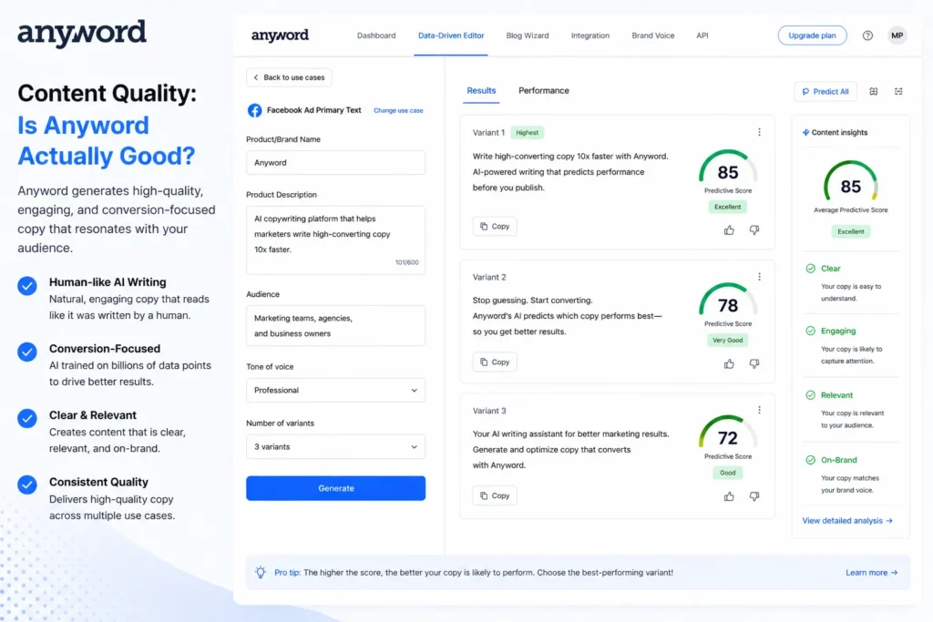Give thumbs up to Variant 2
The width and height of the screenshot is (933, 622).
729,363
